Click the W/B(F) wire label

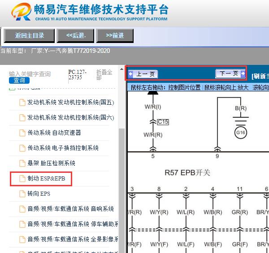click(x=213, y=244)
